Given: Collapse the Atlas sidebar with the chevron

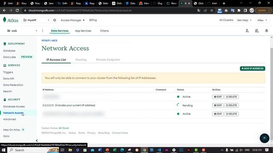Looking at the screenshot, I should [37, 141].
